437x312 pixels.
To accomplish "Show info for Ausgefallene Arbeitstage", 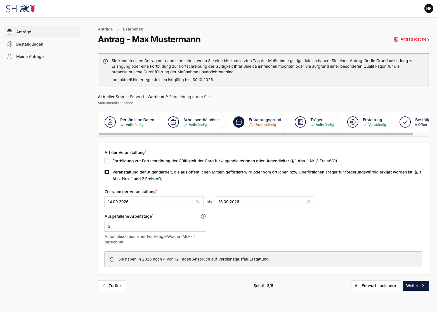I will tap(203, 216).
